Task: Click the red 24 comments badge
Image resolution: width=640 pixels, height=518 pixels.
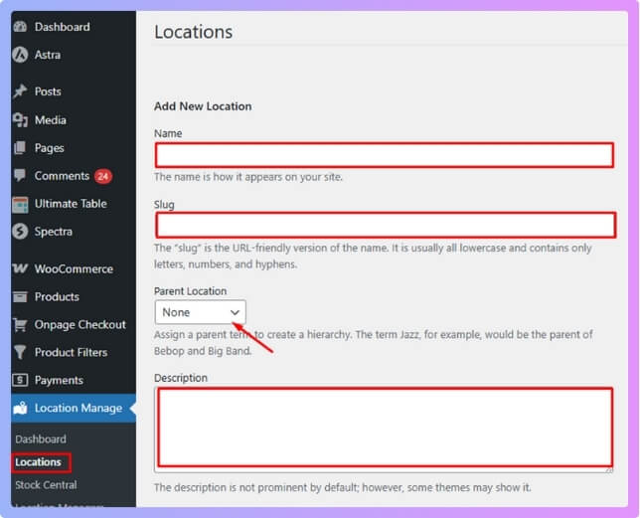Action: (x=103, y=176)
